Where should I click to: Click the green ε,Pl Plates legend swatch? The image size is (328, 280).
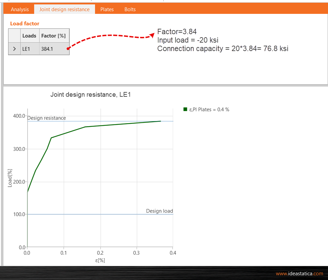pos(185,109)
